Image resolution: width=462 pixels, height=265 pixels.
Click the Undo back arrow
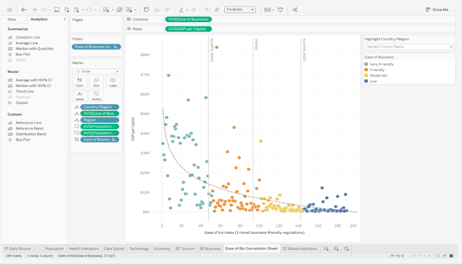[x=24, y=10]
